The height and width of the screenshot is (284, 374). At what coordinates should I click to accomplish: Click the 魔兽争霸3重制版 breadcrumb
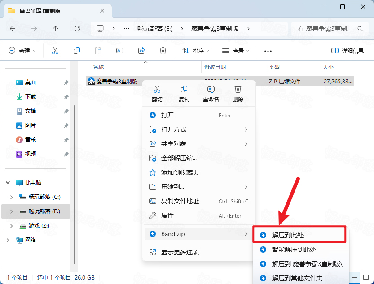click(x=215, y=29)
